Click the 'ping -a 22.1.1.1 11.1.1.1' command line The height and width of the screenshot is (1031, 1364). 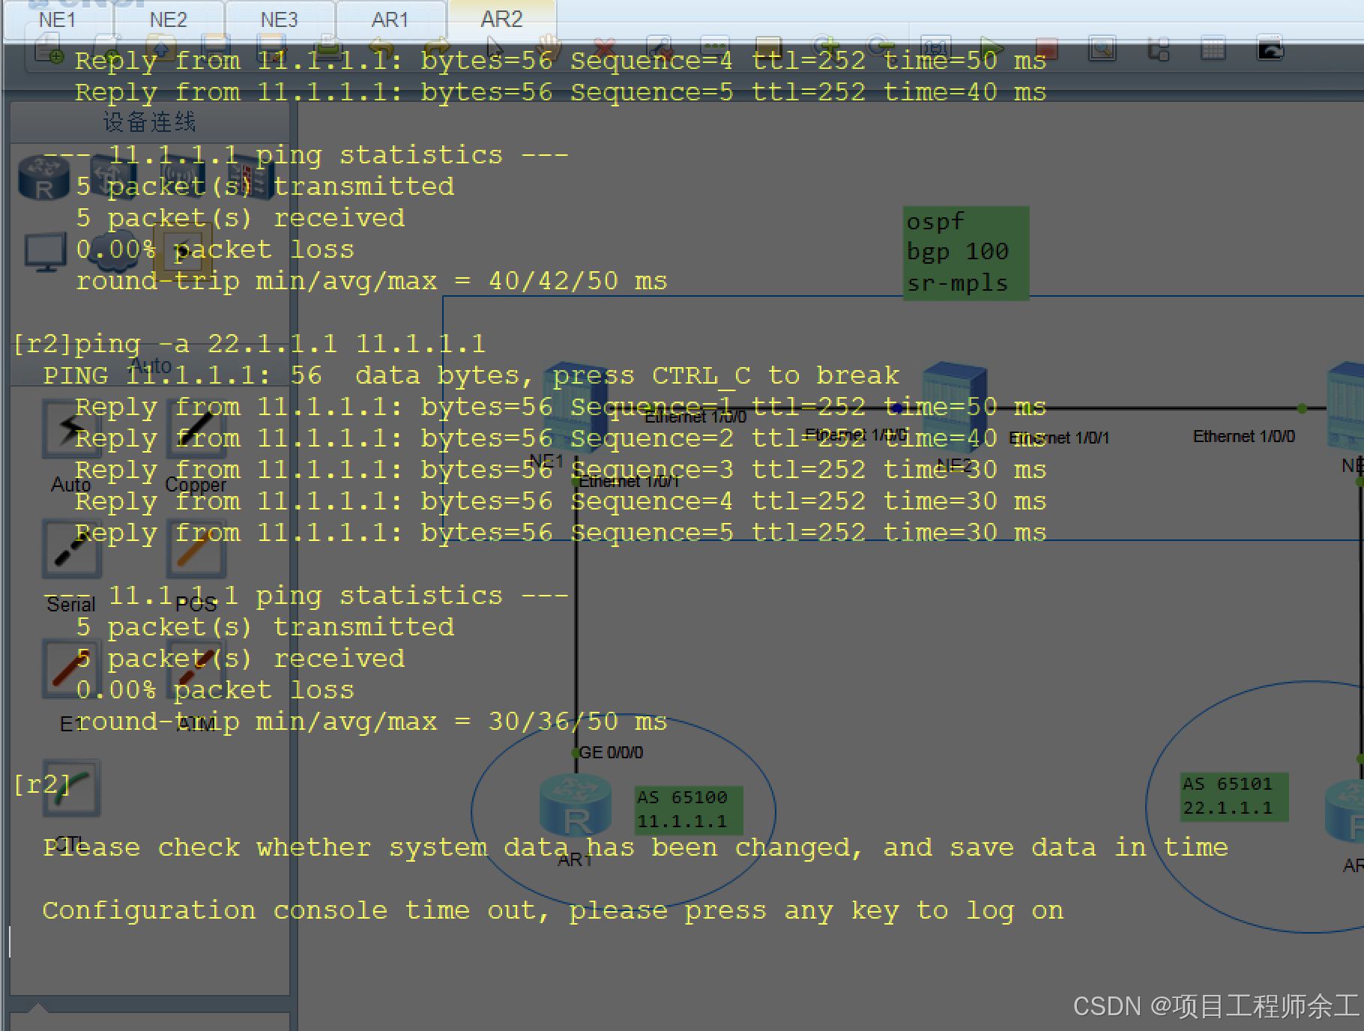point(280,344)
